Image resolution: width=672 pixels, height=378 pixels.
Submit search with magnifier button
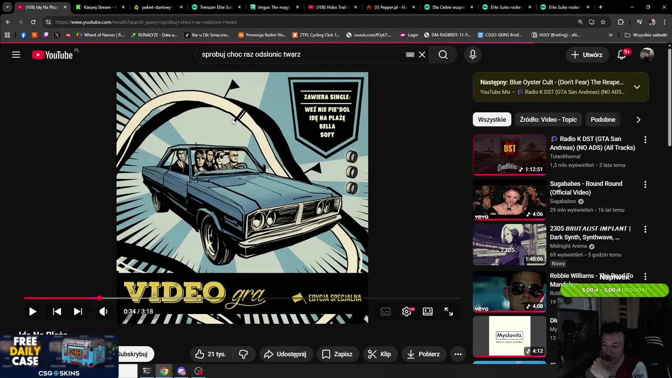[x=443, y=55]
